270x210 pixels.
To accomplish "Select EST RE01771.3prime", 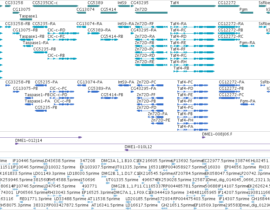I will pyautogui.click(x=36, y=199).
